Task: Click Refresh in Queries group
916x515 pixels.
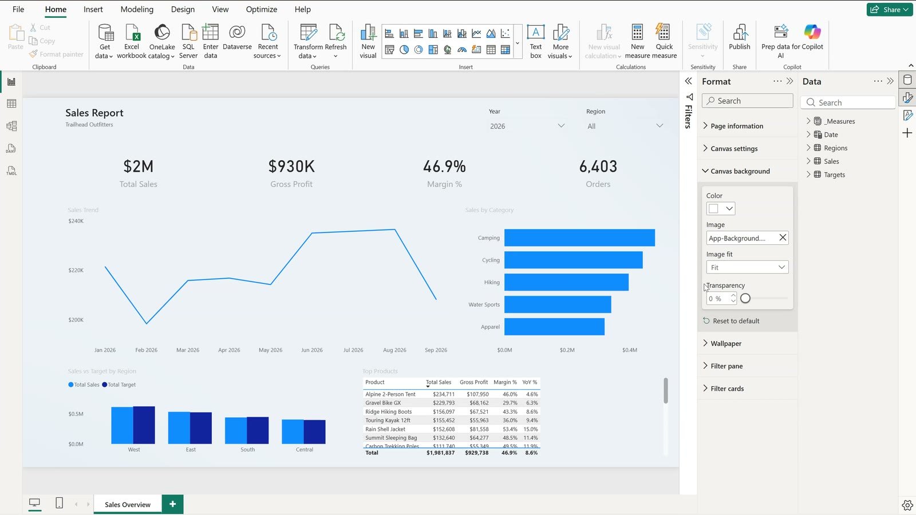Action: [x=335, y=41]
